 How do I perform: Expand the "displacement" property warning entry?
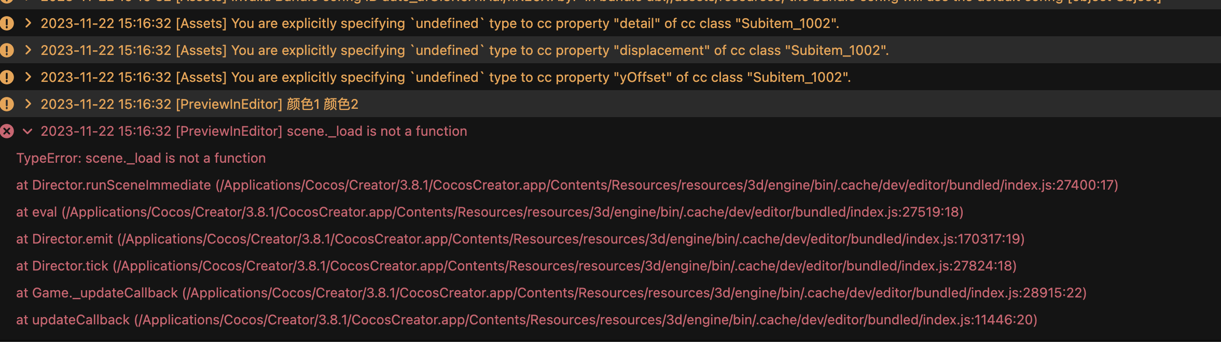point(28,50)
